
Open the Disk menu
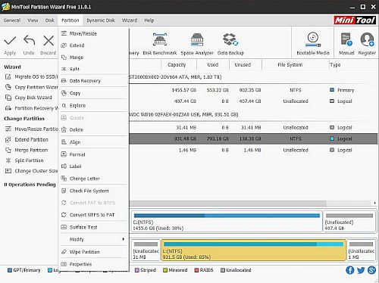50,20
